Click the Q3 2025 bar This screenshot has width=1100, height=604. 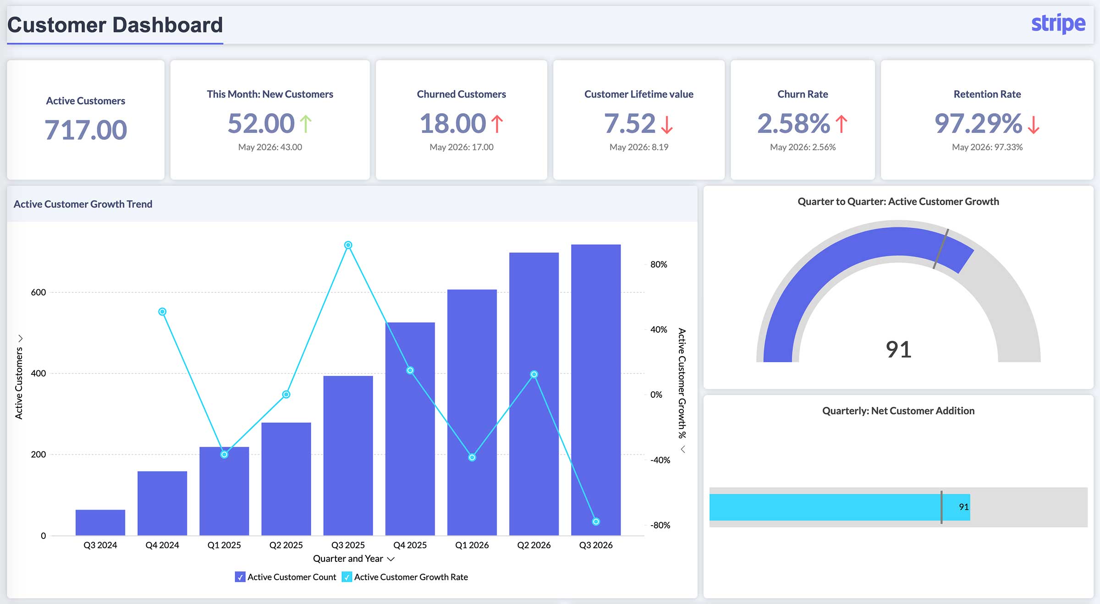click(x=348, y=456)
